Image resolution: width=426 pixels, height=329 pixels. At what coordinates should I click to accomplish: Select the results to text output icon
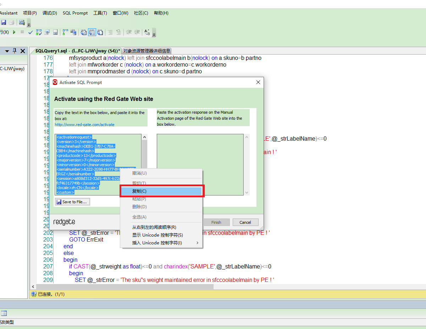tap(84, 32)
